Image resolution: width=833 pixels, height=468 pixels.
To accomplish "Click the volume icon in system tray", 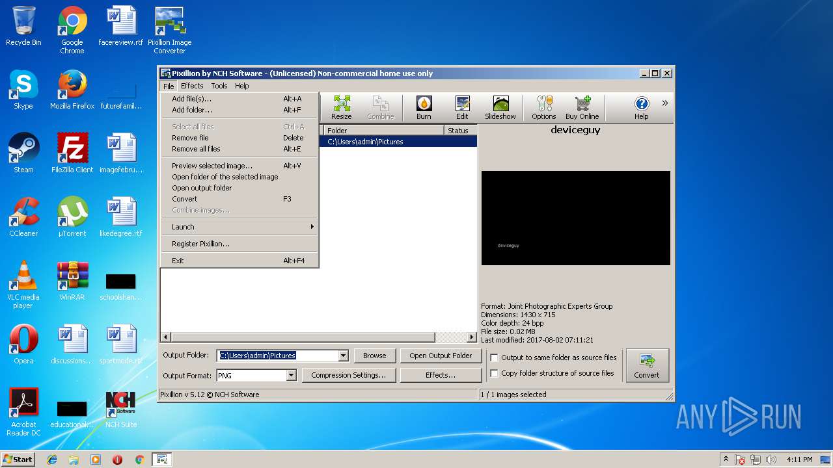I will 771,460.
